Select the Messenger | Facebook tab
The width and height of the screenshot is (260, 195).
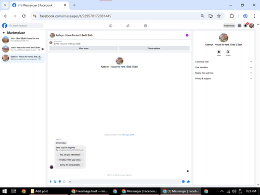pyautogui.click(x=40, y=5)
